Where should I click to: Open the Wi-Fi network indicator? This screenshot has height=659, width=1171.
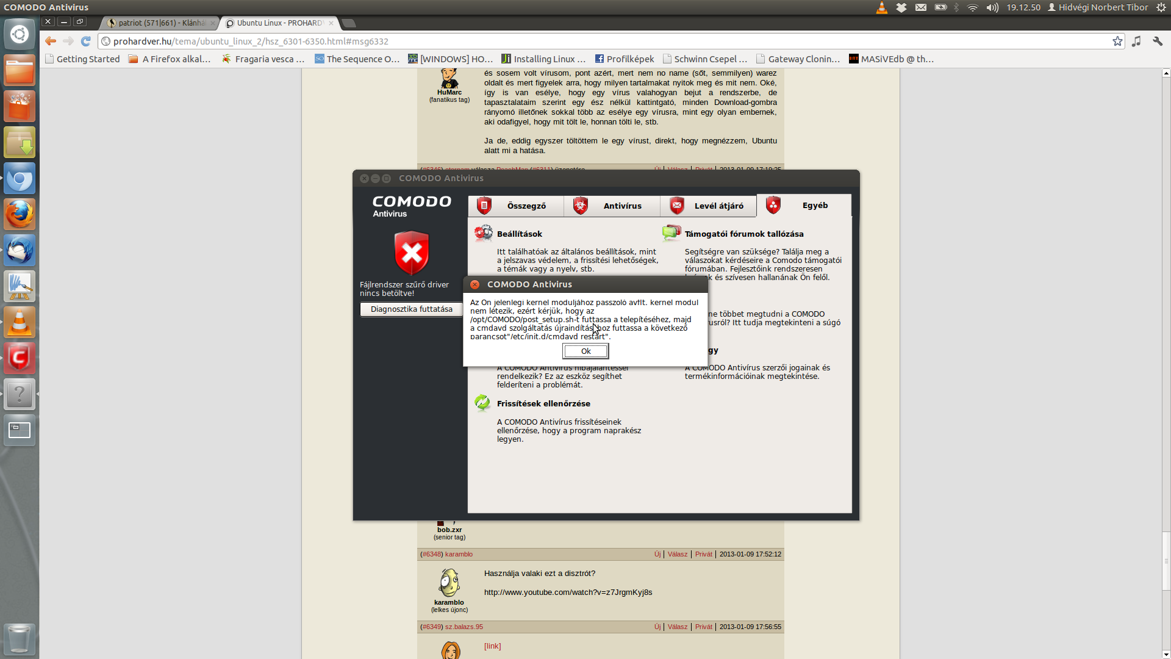tap(973, 7)
